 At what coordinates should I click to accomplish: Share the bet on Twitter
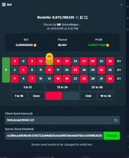pos(86,17)
